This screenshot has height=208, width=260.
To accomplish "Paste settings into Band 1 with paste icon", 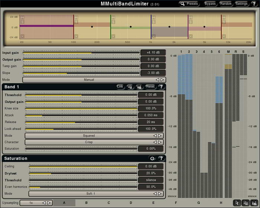I will [139, 87].
